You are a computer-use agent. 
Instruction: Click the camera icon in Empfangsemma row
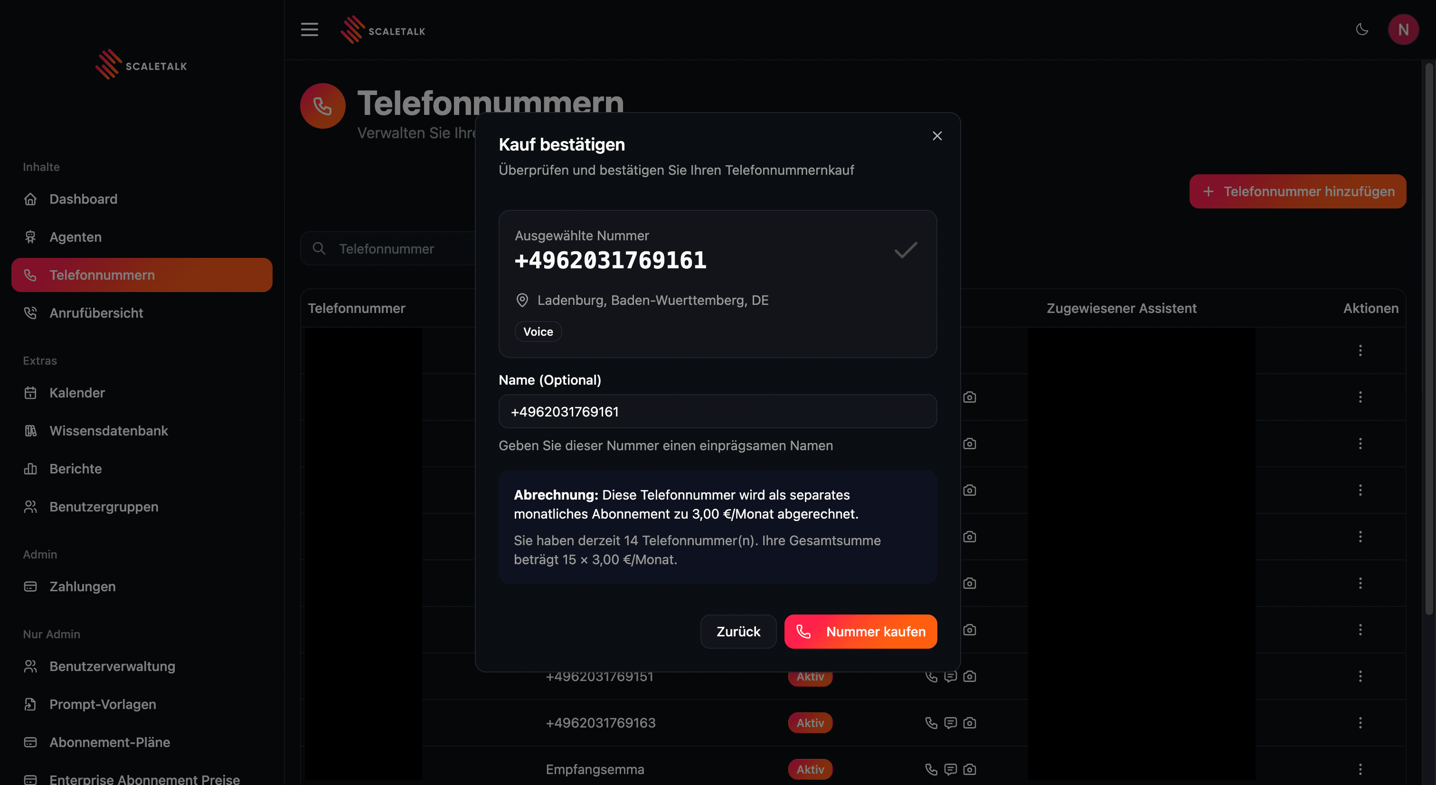[x=969, y=769]
